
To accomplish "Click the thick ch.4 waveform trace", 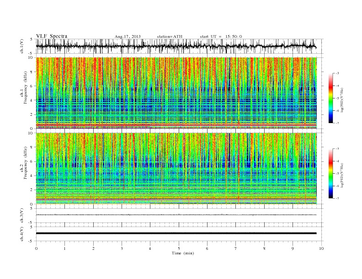I will [x=176, y=233].
